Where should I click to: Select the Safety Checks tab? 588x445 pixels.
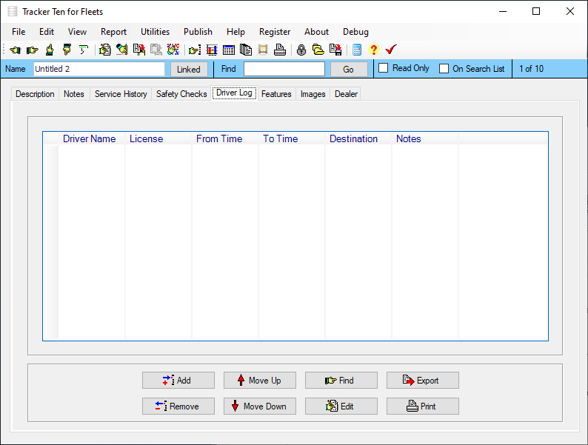point(181,94)
